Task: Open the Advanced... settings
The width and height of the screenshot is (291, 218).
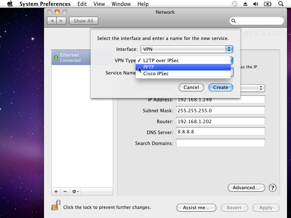Action: click(246, 188)
